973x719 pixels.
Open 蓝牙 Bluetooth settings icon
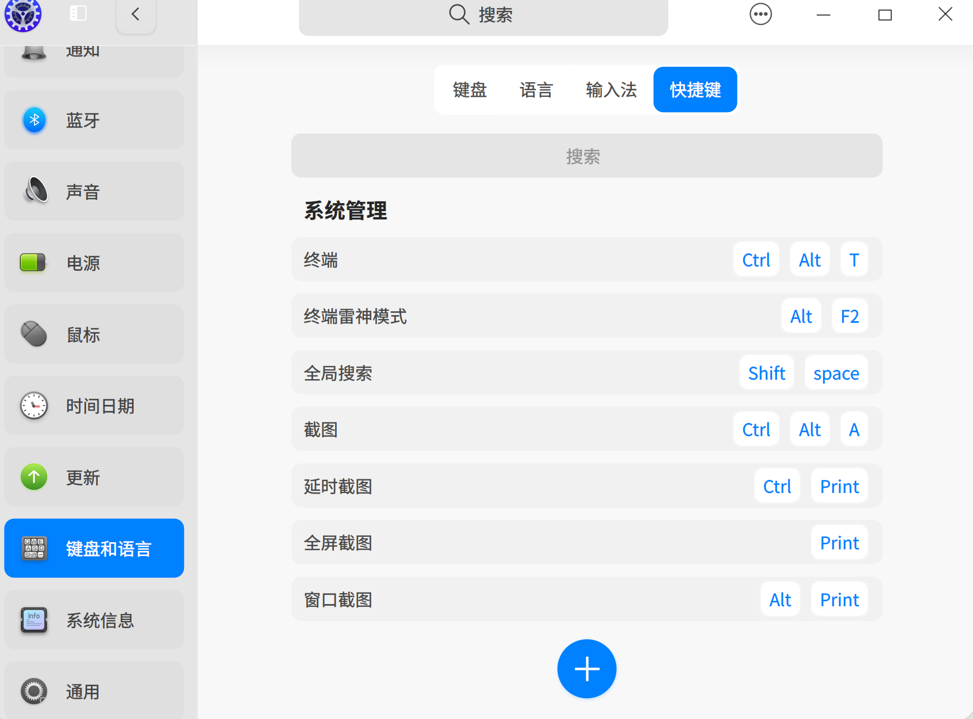click(34, 120)
